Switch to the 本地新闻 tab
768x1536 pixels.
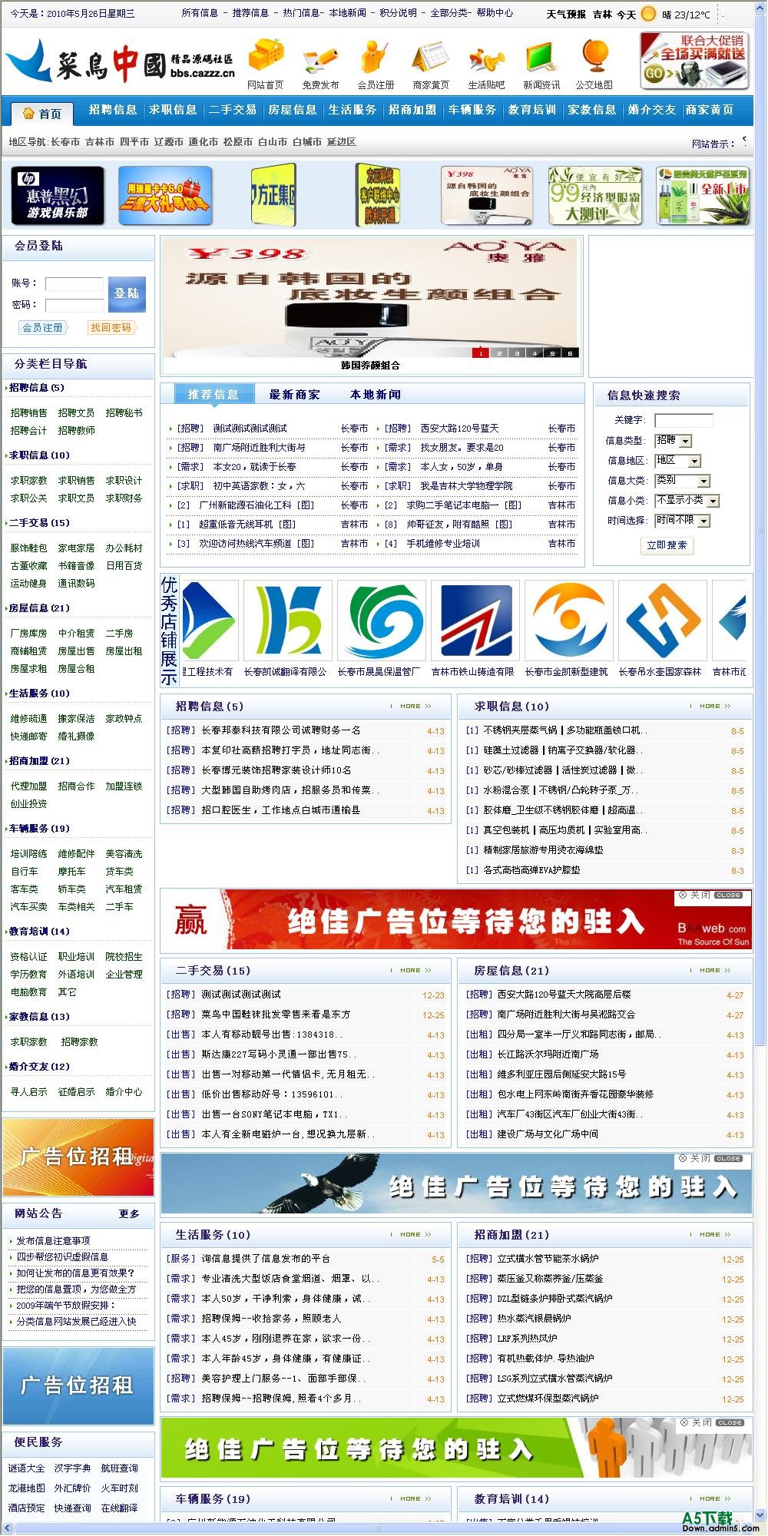[x=376, y=395]
